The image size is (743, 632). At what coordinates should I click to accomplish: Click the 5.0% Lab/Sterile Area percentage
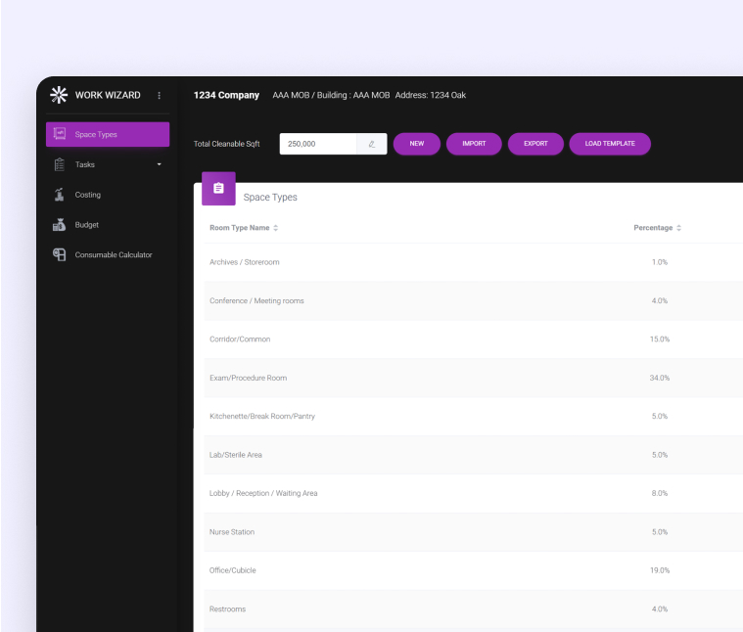point(660,455)
